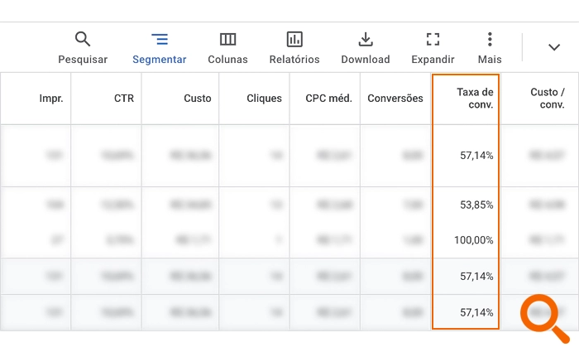This screenshot has height=352, width=579.
Task: Click the Pesquisar magnifier icon
Action: (83, 39)
